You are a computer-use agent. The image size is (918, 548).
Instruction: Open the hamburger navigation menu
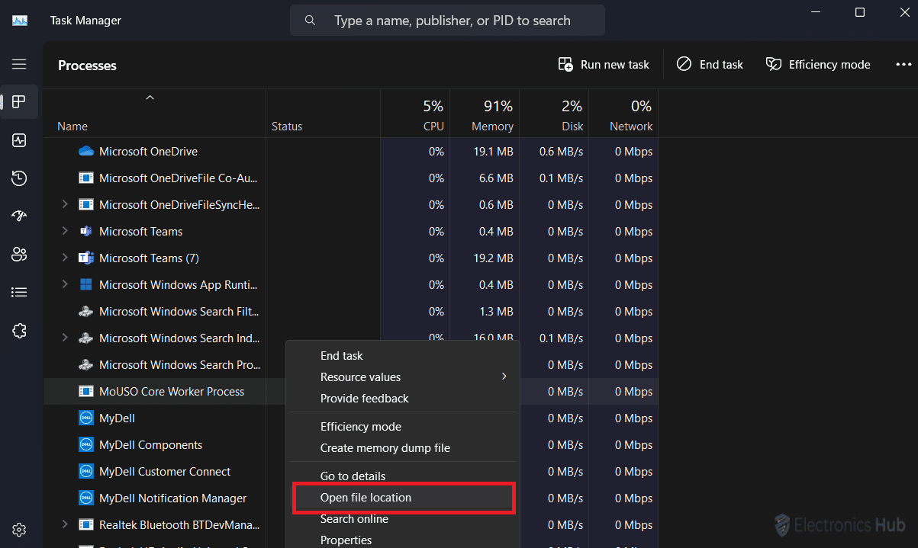click(x=19, y=65)
